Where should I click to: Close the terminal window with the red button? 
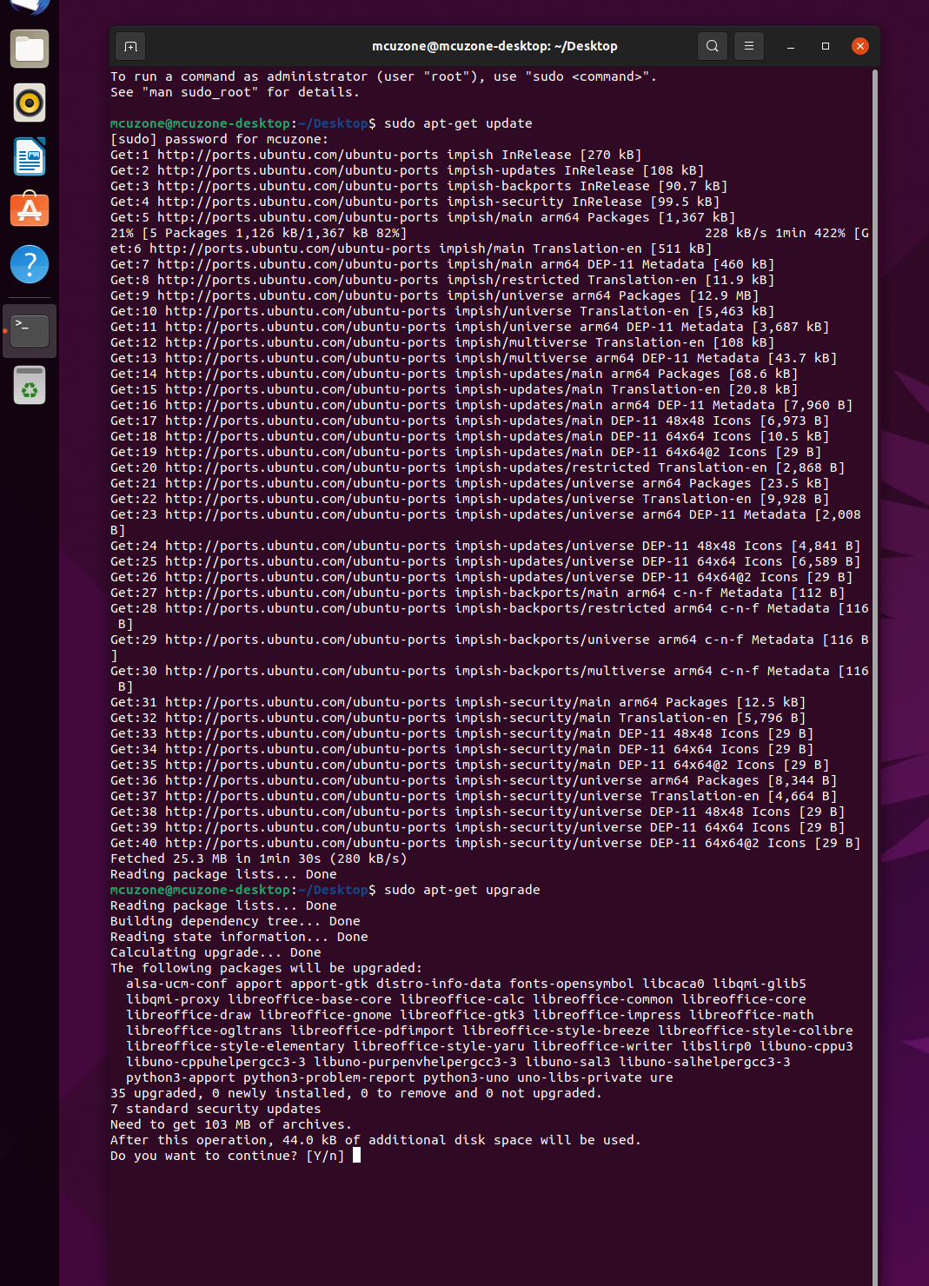860,46
